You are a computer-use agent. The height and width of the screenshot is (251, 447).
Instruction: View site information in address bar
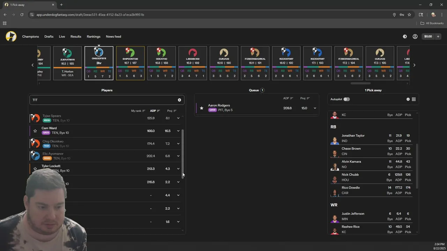tap(32, 15)
